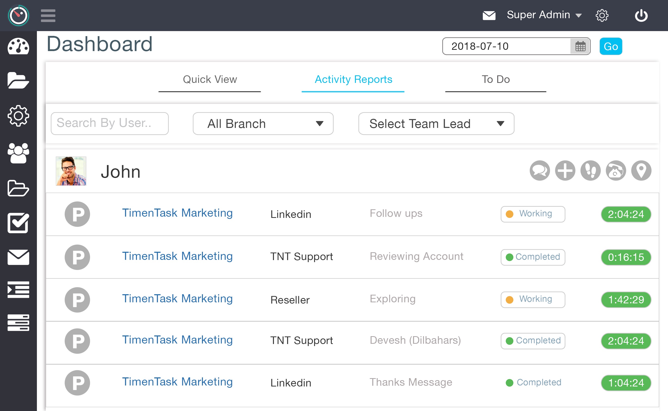Click TNT Support in Reviewing Account row

tap(302, 257)
